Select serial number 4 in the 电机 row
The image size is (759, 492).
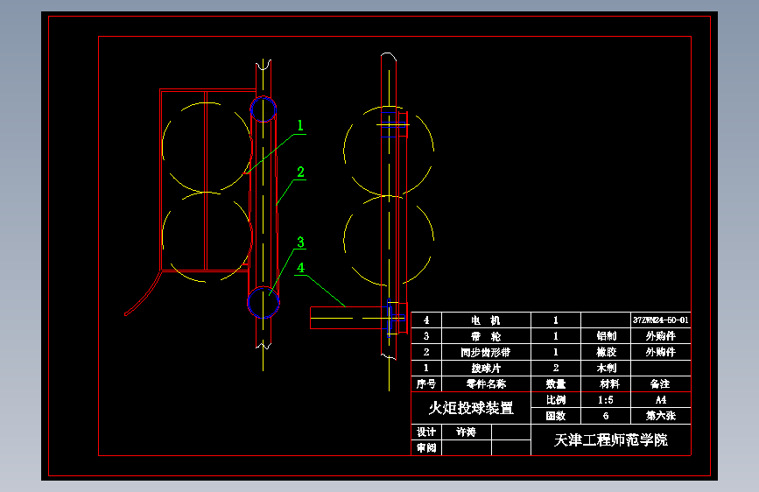click(x=426, y=320)
